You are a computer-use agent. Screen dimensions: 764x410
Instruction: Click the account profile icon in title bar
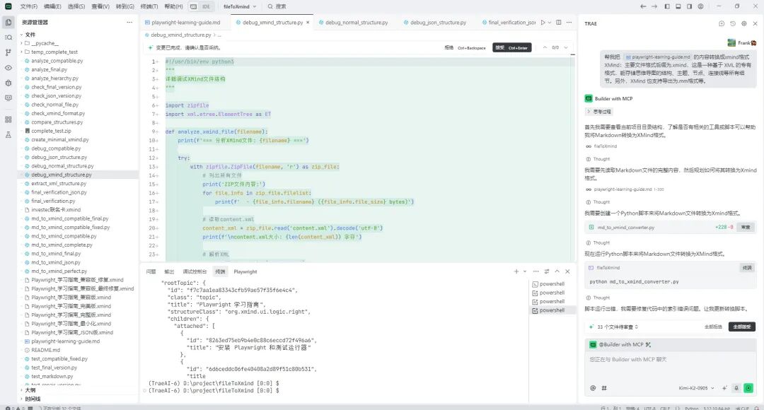[x=700, y=6]
